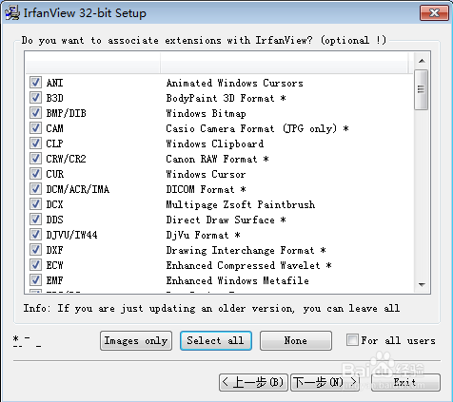Image resolution: width=453 pixels, height=402 pixels.
Task: Uncheck the DCX checkbox
Action: (x=35, y=204)
